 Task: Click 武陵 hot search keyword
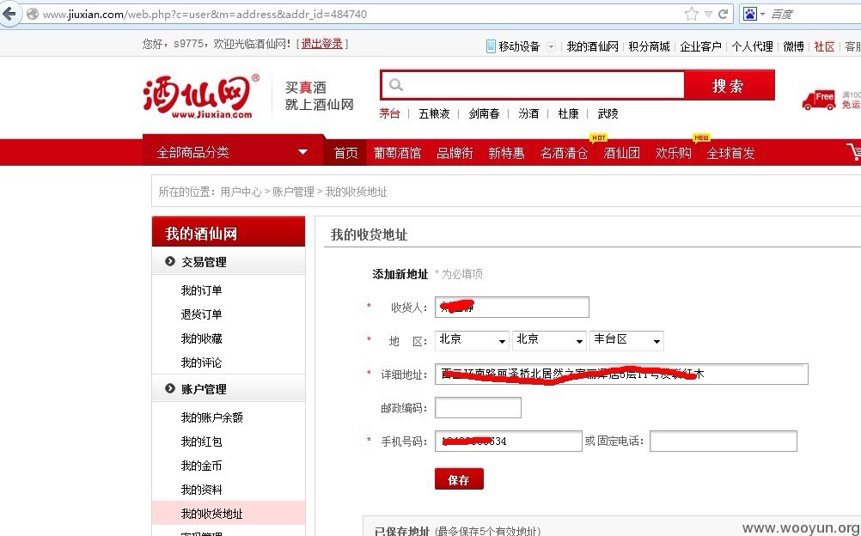[608, 113]
